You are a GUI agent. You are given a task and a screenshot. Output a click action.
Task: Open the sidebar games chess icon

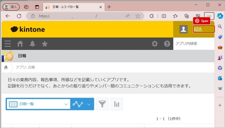tap(220, 58)
